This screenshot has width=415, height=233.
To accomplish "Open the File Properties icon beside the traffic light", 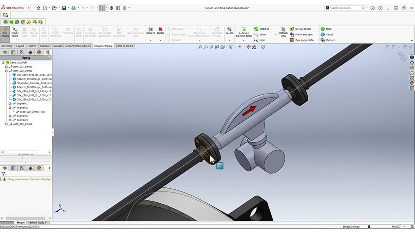I will pos(118,8).
